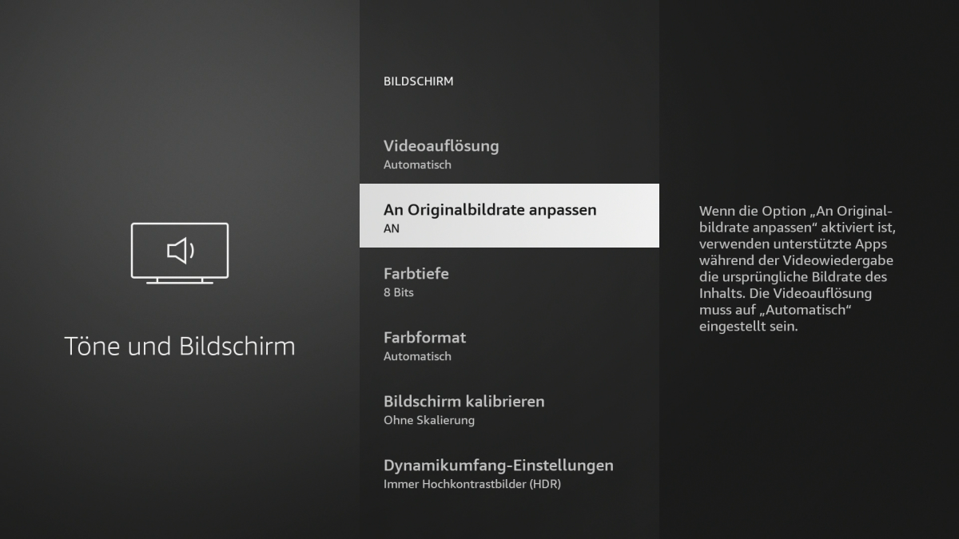This screenshot has width=959, height=539.
Task: Click the Originalbildrate description paragraph
Action: (x=798, y=268)
